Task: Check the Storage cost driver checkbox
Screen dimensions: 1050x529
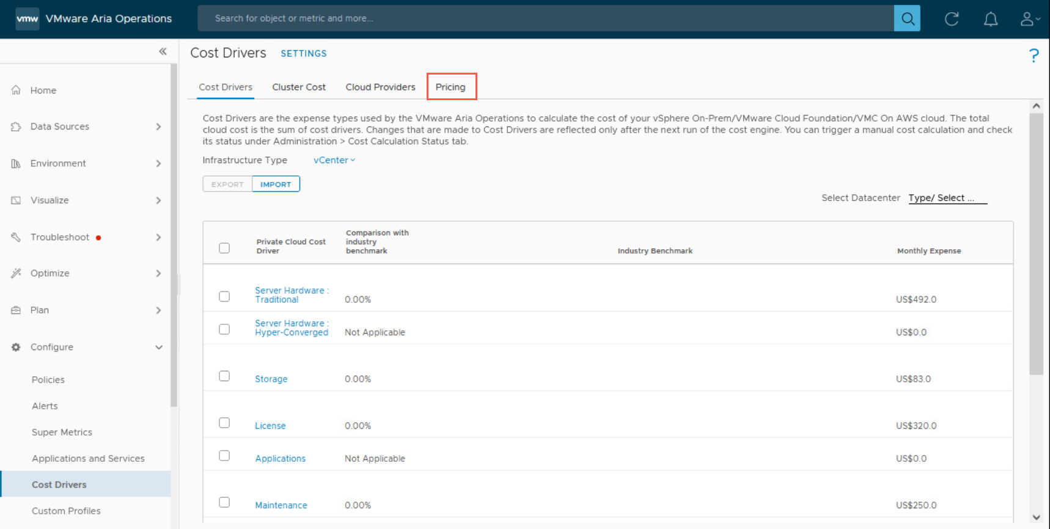Action: (224, 376)
